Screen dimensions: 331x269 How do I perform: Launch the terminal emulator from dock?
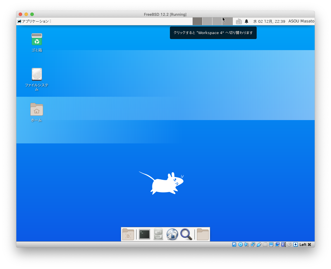pyautogui.click(x=145, y=234)
